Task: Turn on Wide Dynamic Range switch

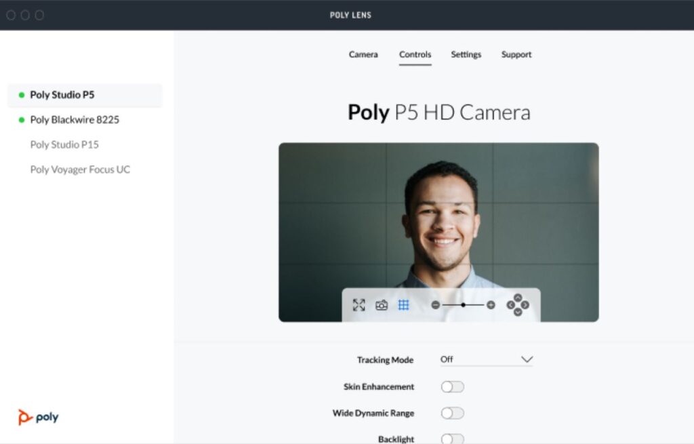Action: [452, 413]
